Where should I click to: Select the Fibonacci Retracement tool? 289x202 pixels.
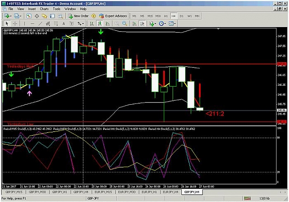tap(55, 24)
